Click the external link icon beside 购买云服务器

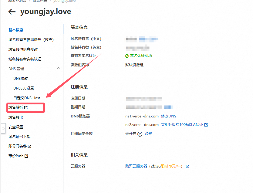[x=187, y=166]
